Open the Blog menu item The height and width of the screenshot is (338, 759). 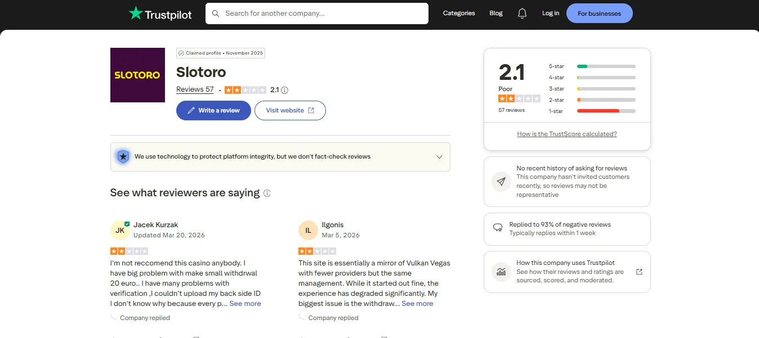point(496,13)
